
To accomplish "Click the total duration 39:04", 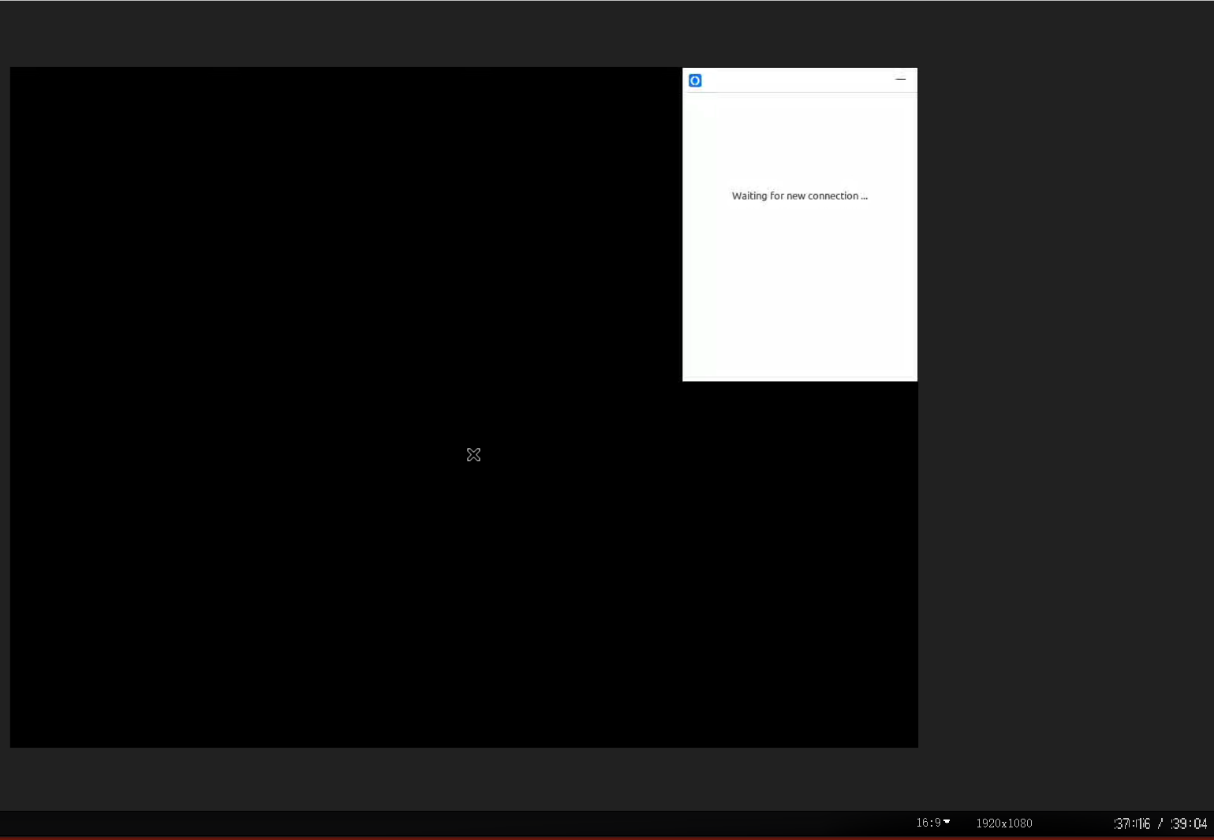I will click(x=1190, y=823).
